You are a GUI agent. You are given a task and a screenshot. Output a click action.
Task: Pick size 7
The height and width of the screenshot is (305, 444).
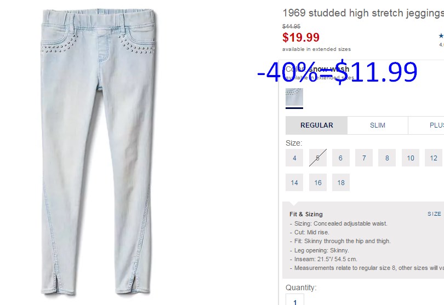coord(364,158)
